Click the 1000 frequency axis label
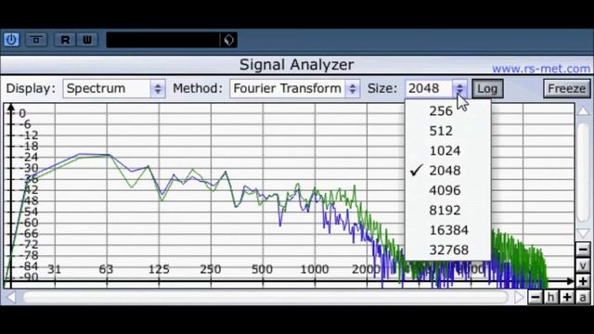 pyautogui.click(x=314, y=269)
